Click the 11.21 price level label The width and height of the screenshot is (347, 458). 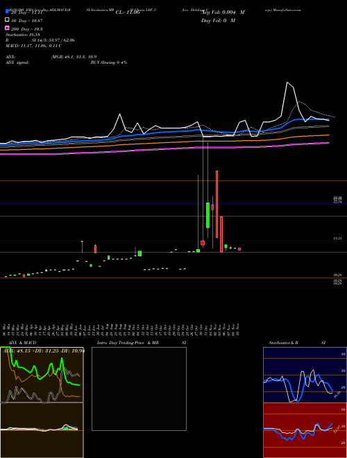coord(338,239)
